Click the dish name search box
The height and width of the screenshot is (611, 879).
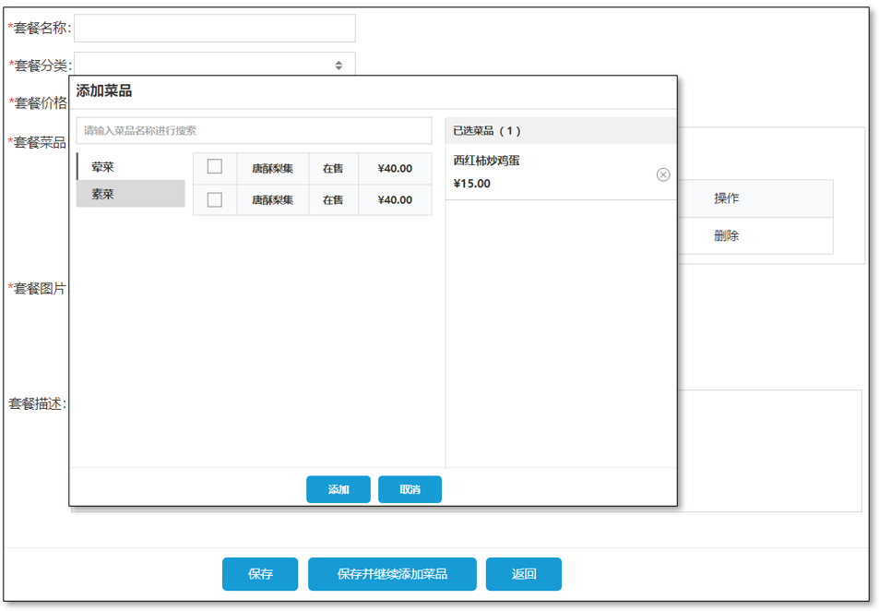254,131
